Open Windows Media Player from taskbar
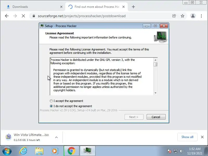The image size is (208, 156). (55, 151)
